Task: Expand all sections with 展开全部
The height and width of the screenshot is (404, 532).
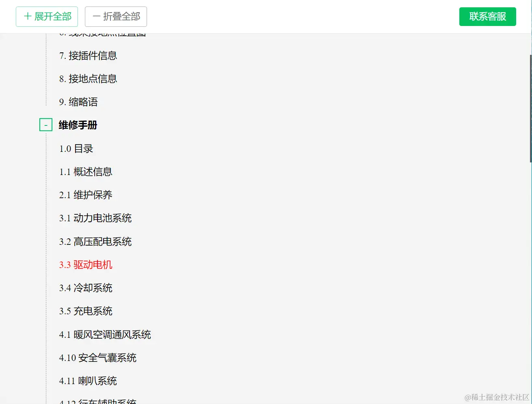Action: pyautogui.click(x=47, y=16)
